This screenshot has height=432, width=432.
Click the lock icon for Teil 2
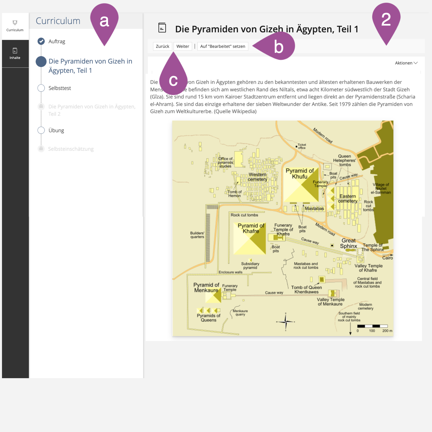pos(41,106)
